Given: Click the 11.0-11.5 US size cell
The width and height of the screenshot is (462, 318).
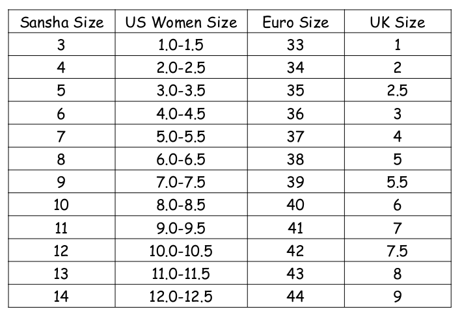Looking at the screenshot, I should click(181, 273).
